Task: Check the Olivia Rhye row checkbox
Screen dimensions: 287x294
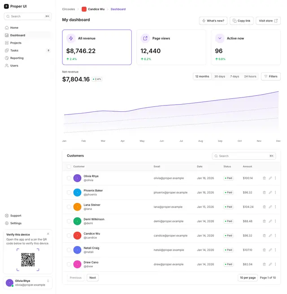Action: click(x=69, y=178)
